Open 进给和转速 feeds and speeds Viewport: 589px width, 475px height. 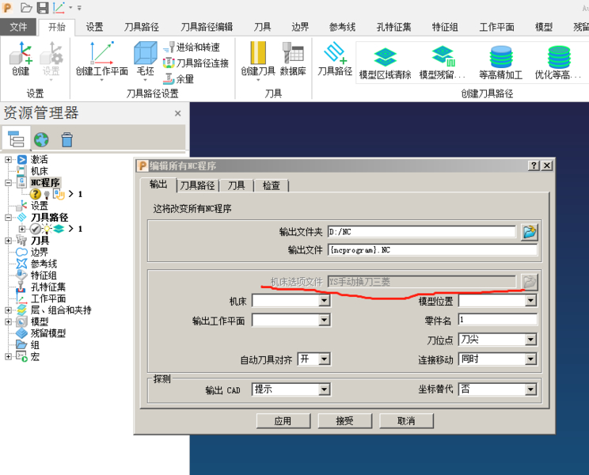(x=192, y=47)
